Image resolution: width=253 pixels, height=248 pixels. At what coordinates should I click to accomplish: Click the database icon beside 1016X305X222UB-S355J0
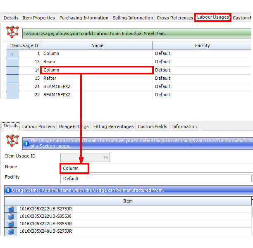11,216
